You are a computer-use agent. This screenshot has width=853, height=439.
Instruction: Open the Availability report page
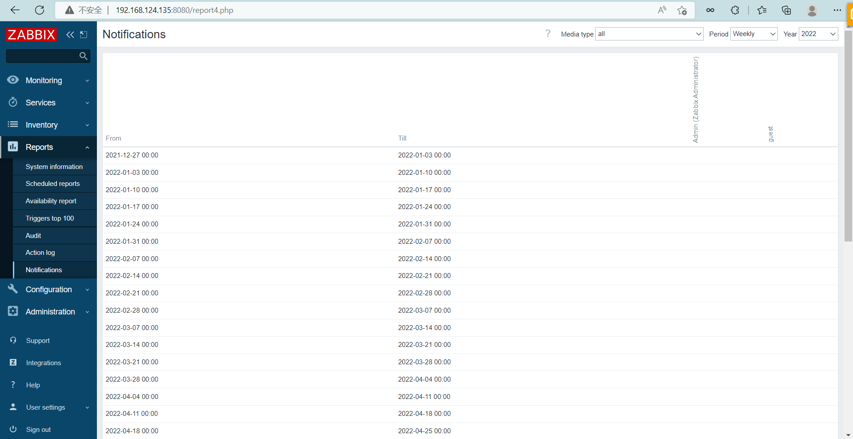click(x=51, y=201)
